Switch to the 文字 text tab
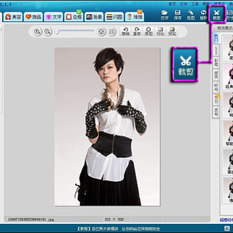The height and width of the screenshot is (233, 233). [x=54, y=17]
